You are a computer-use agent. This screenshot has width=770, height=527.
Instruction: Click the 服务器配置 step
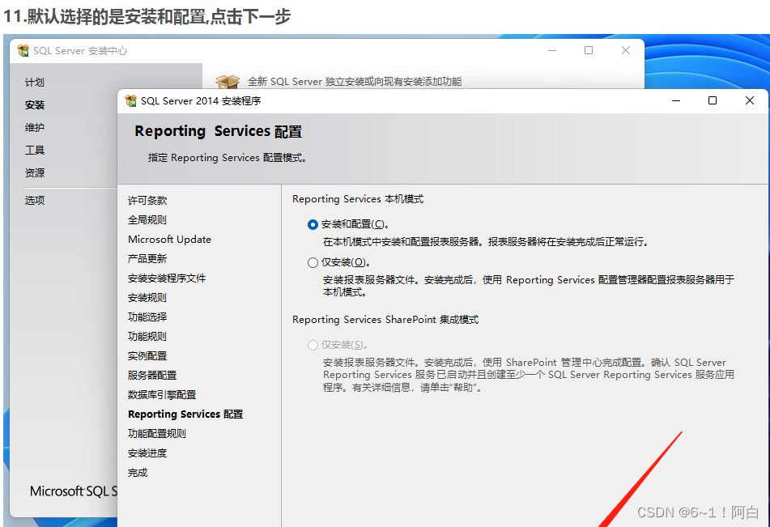tap(152, 376)
